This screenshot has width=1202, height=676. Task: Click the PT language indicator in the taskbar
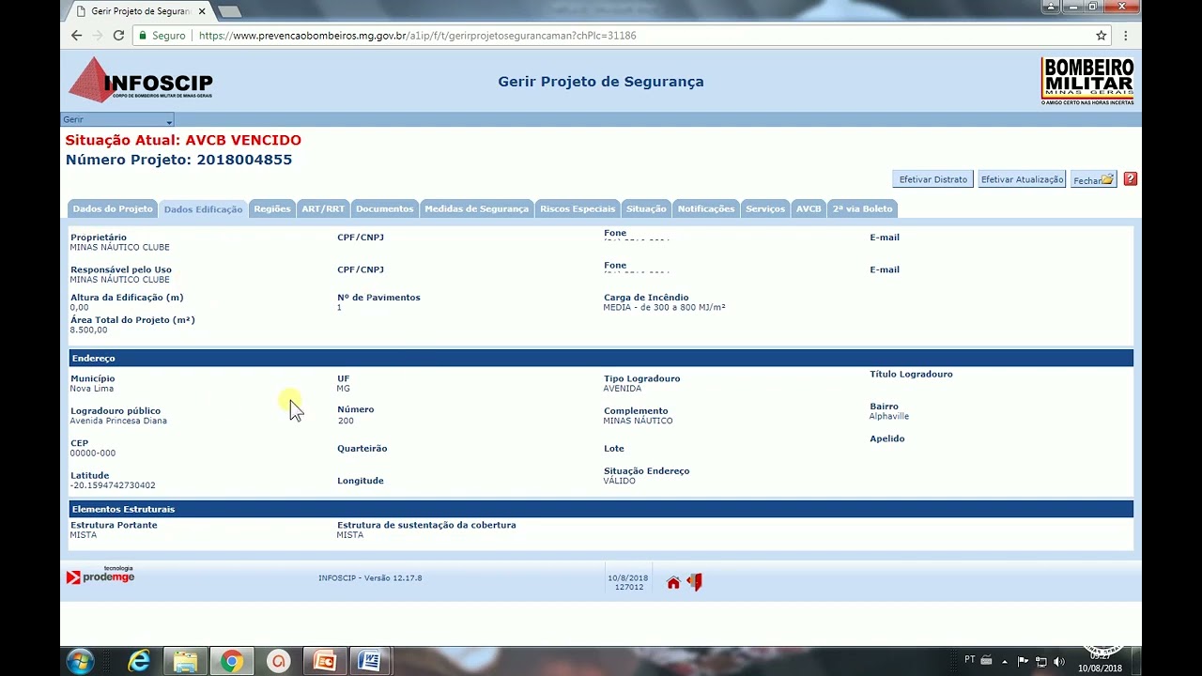click(x=969, y=660)
